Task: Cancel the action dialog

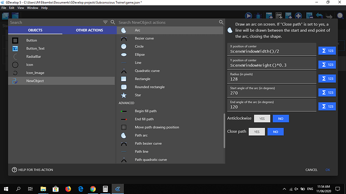Action: coord(311,170)
